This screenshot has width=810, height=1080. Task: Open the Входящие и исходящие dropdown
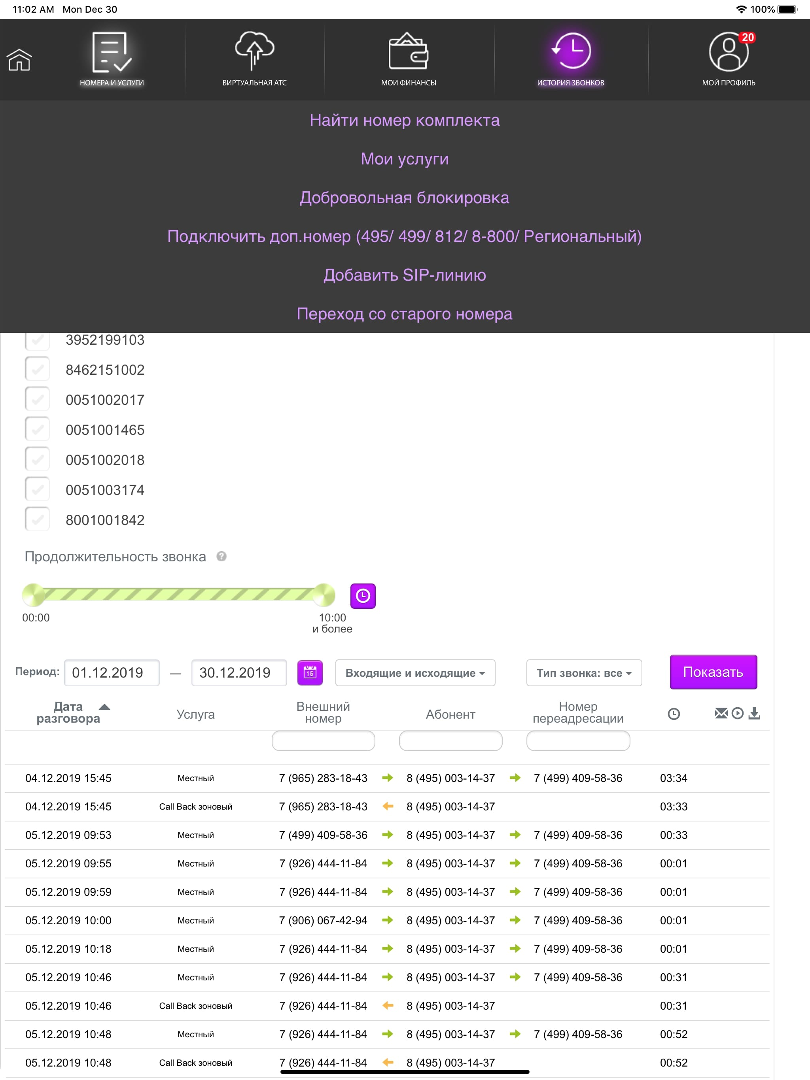pos(415,673)
